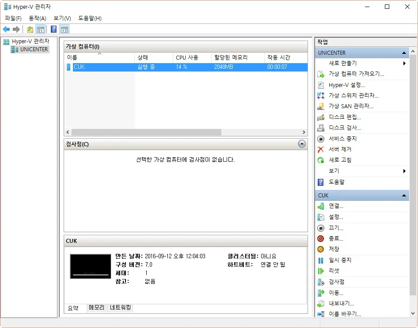Click the back navigation arrow in the toolbar
The height and width of the screenshot is (328, 418).
point(6,29)
